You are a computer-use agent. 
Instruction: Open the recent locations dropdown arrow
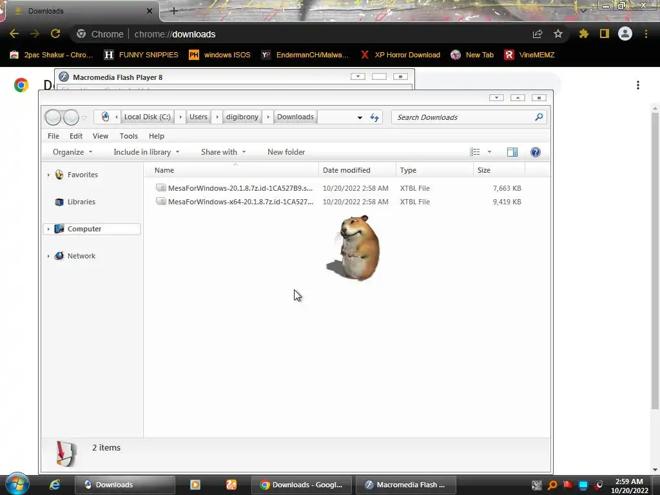tap(84, 117)
